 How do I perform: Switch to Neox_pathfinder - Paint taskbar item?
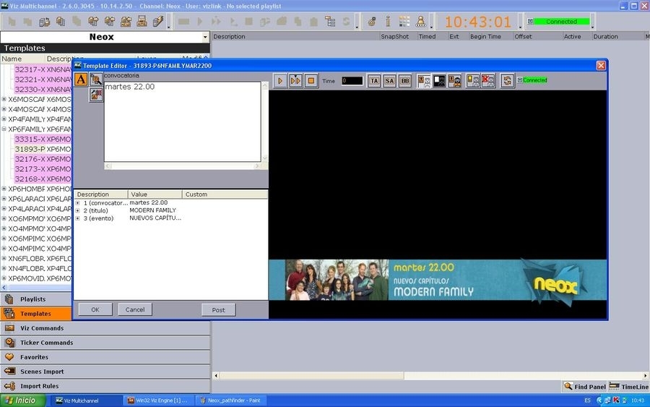(230, 400)
